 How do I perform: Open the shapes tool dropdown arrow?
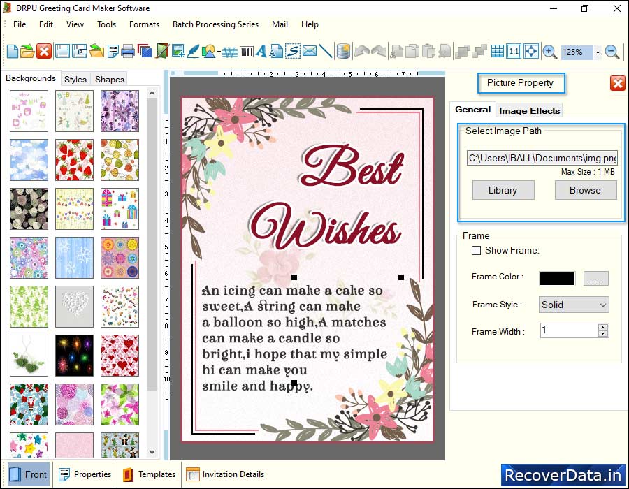pos(219,52)
